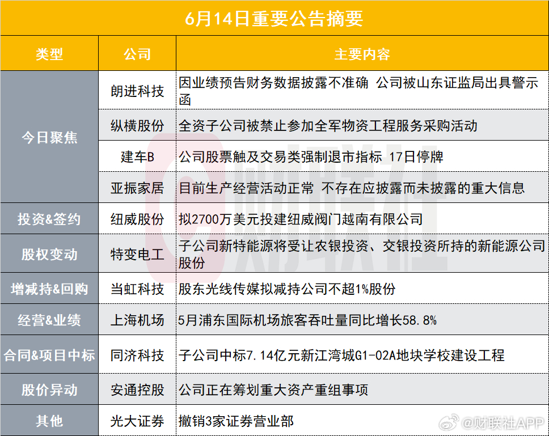Click the Weibo logo beside @财联社APP
Viewport: 549px width, 436px height.
tap(449, 422)
